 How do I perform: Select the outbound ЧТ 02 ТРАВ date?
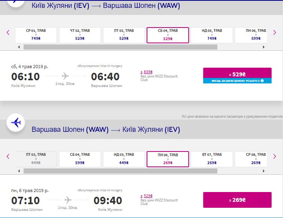pos(80,35)
